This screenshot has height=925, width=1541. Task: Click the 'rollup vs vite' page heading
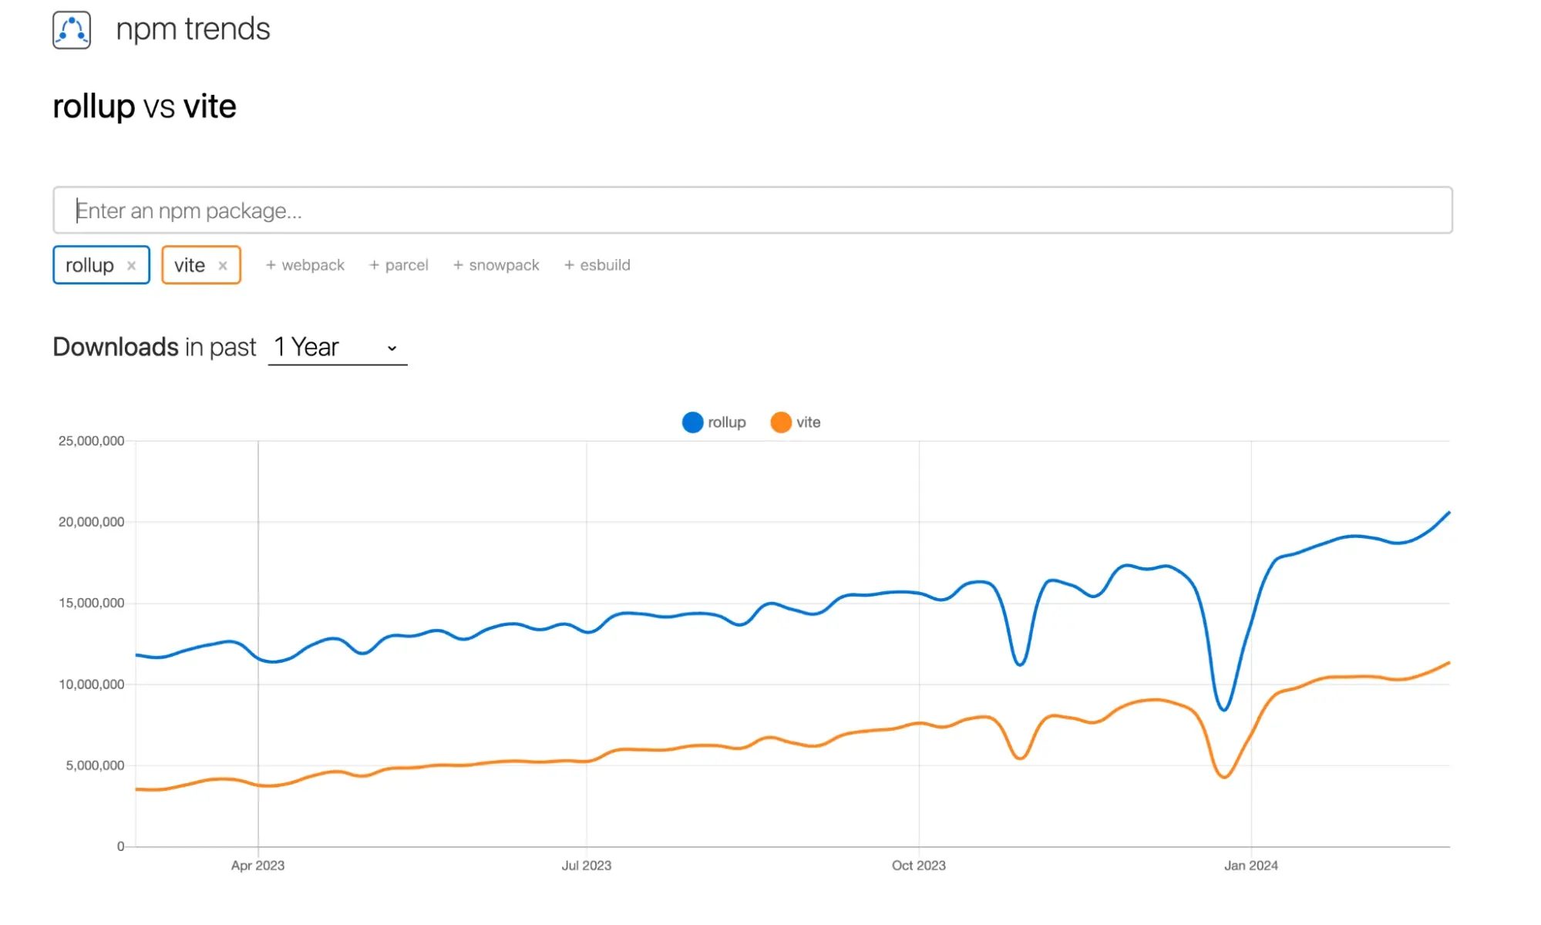coord(144,106)
